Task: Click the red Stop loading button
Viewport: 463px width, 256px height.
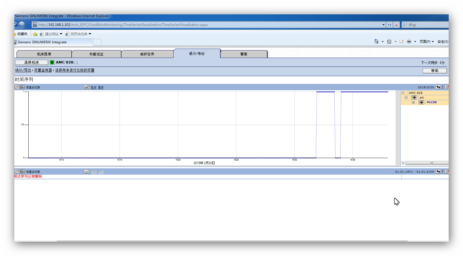Action: pos(396,25)
